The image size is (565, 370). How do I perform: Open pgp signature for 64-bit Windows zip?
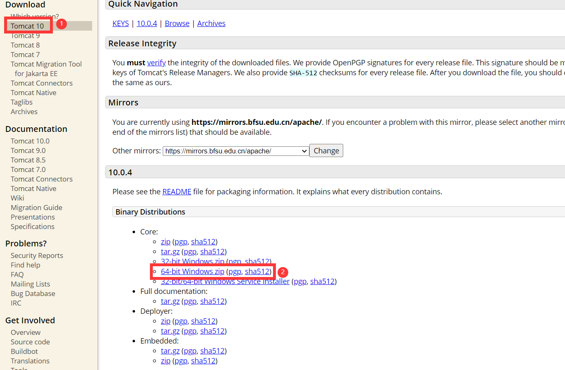[x=235, y=272]
